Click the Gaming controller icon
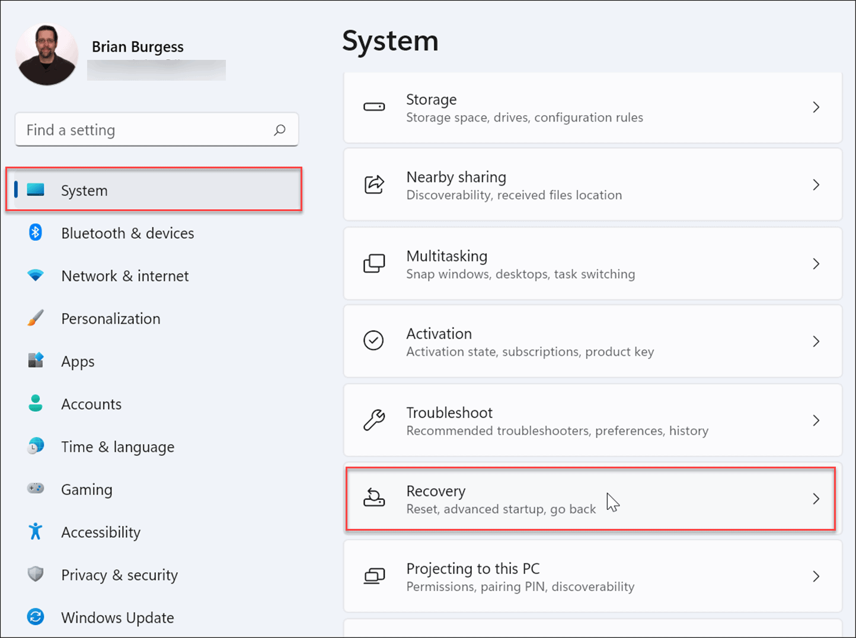Image resolution: width=856 pixels, height=638 pixels. click(36, 489)
